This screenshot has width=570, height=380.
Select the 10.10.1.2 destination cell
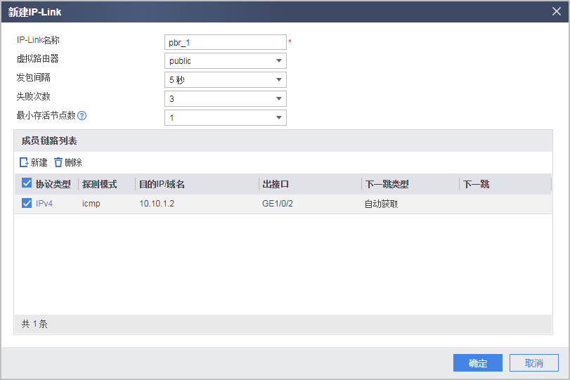(x=156, y=204)
